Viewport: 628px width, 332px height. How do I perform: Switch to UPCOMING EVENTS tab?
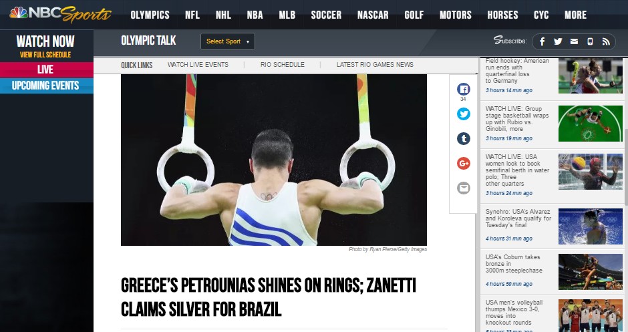(x=47, y=86)
